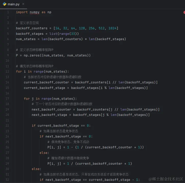The height and width of the screenshot is (183, 185).
Task: Click 'current_backoff_counter' on line 14
Action: click(46, 82)
